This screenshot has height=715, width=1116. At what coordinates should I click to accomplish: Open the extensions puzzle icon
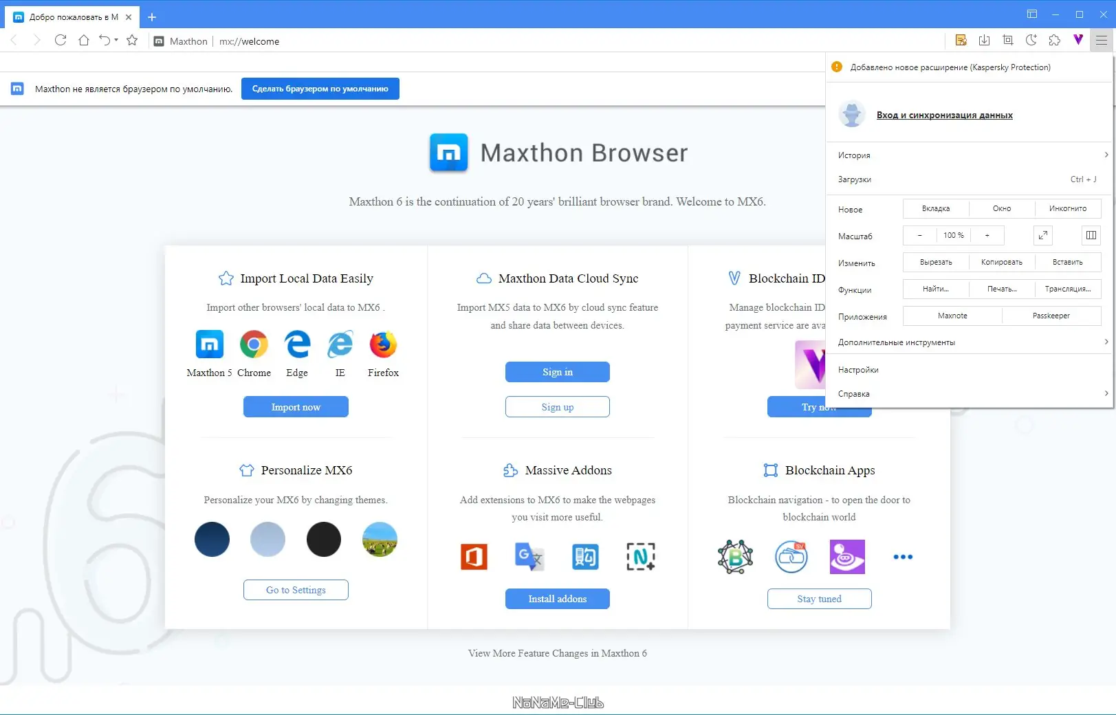(1055, 41)
